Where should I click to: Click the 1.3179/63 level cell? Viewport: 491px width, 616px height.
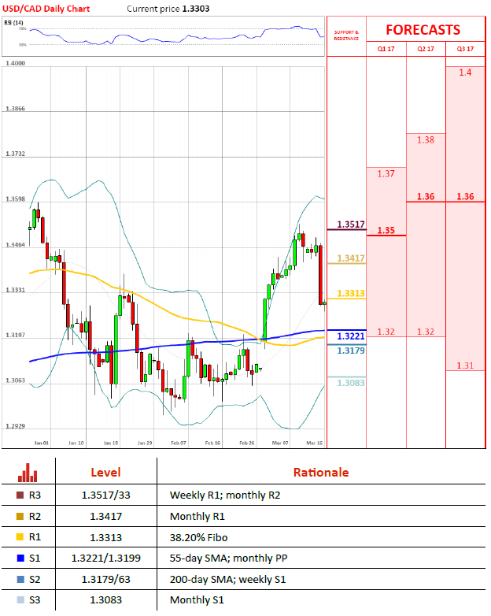[x=105, y=579]
